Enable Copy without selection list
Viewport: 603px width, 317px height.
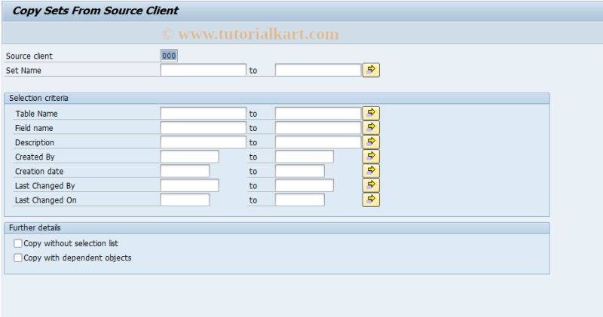17,243
